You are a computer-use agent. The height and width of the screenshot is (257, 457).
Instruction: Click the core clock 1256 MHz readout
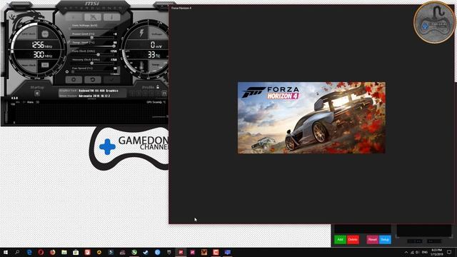pos(41,45)
